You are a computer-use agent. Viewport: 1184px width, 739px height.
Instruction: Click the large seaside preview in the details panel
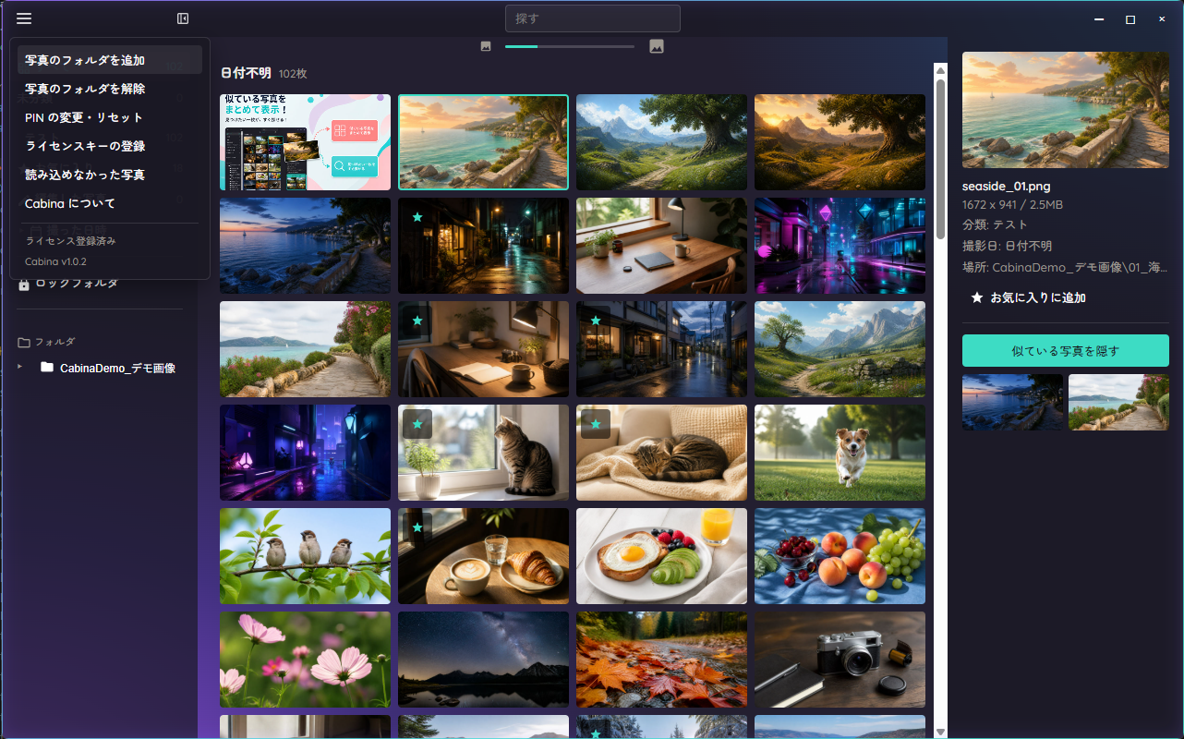(x=1066, y=110)
